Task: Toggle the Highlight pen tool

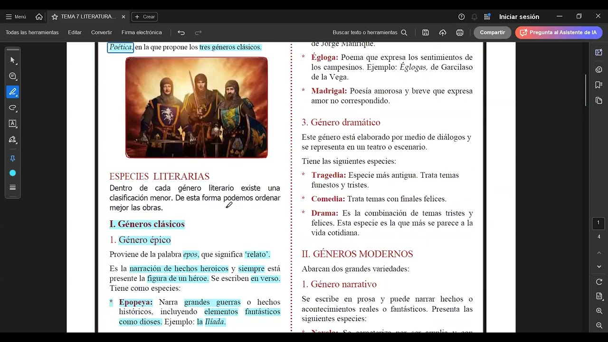Action: point(13,92)
